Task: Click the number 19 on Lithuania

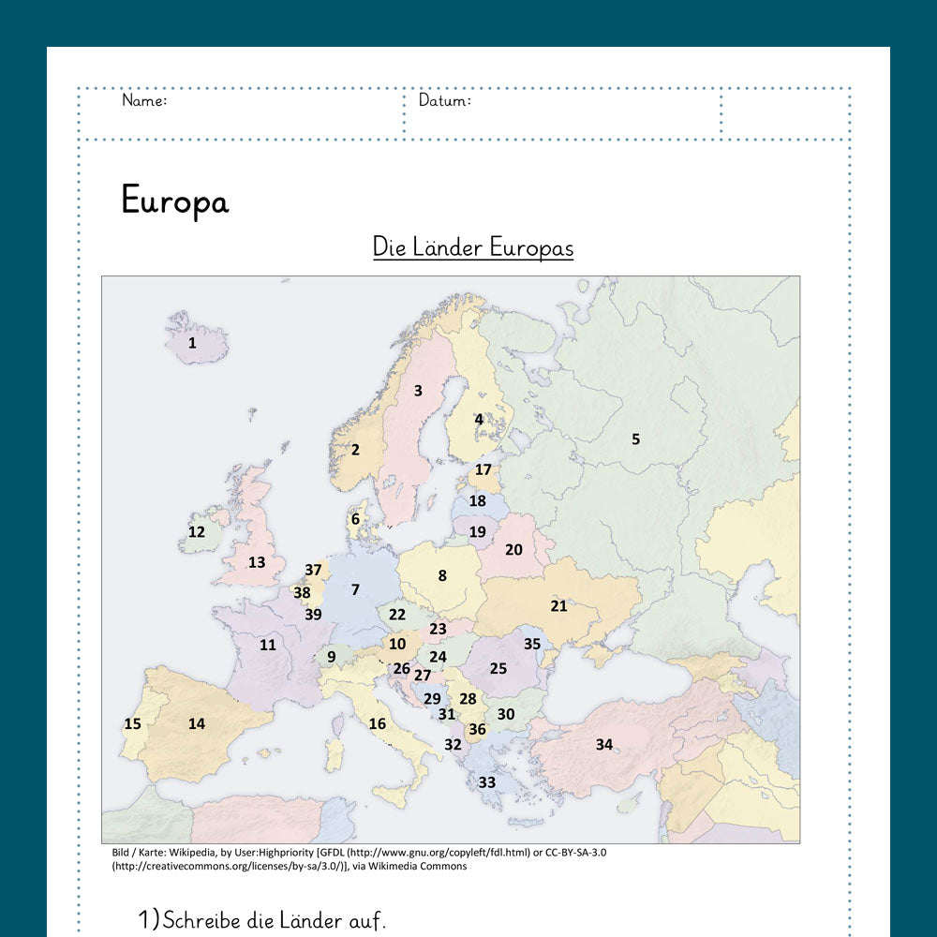Action: 478,531
